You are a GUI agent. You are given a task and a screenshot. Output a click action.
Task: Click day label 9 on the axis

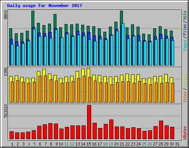click(56, 144)
